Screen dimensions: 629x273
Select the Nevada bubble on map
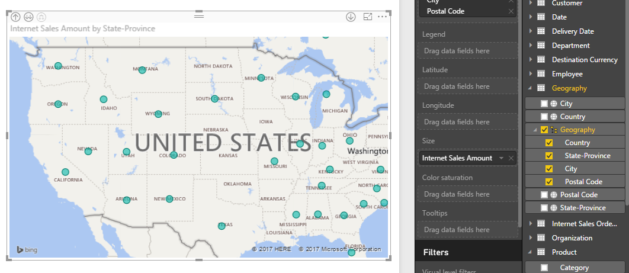click(x=88, y=151)
